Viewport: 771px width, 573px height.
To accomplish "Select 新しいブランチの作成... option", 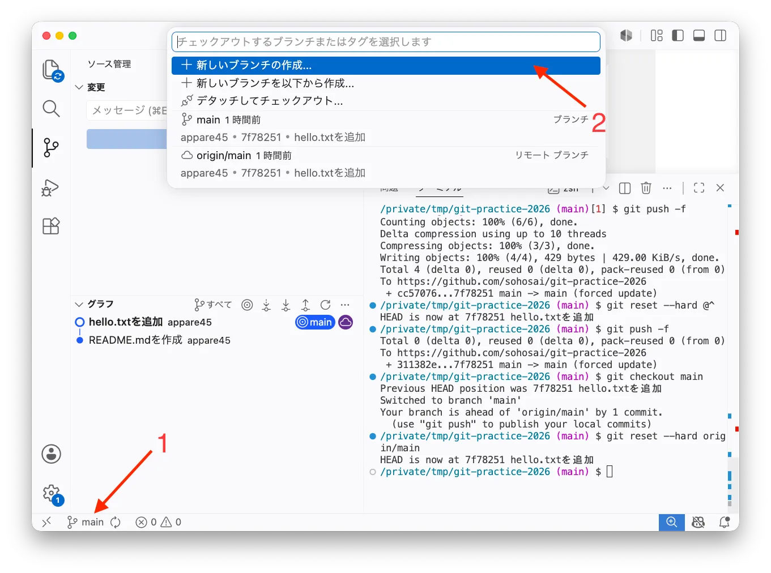I will pyautogui.click(x=386, y=65).
